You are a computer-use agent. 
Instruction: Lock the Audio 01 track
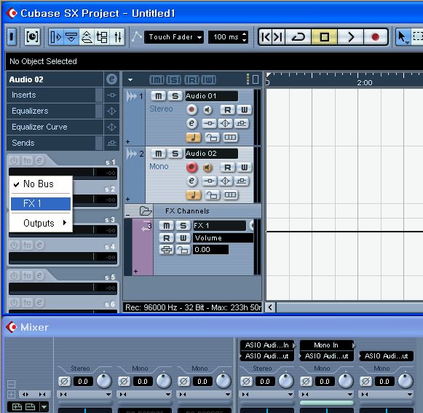click(212, 138)
